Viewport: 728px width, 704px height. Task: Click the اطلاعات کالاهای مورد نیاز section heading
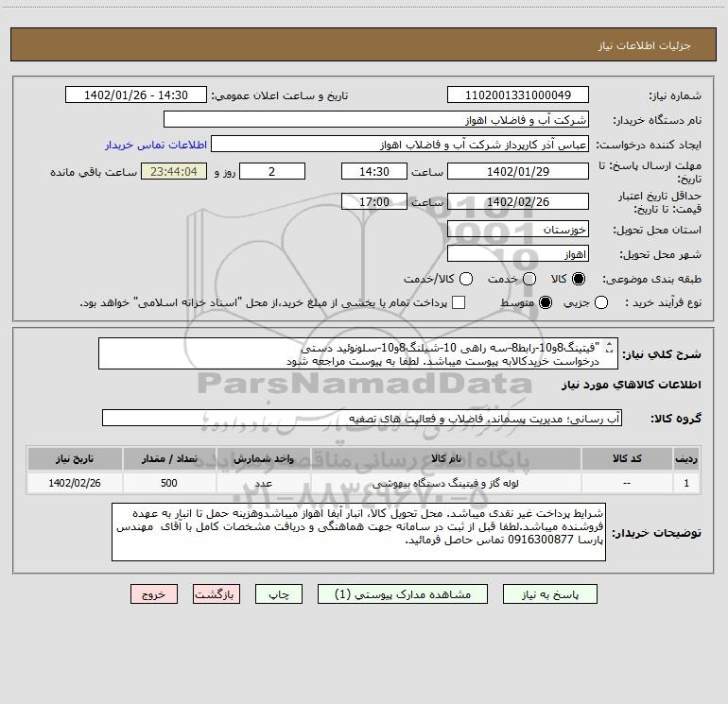click(x=632, y=385)
